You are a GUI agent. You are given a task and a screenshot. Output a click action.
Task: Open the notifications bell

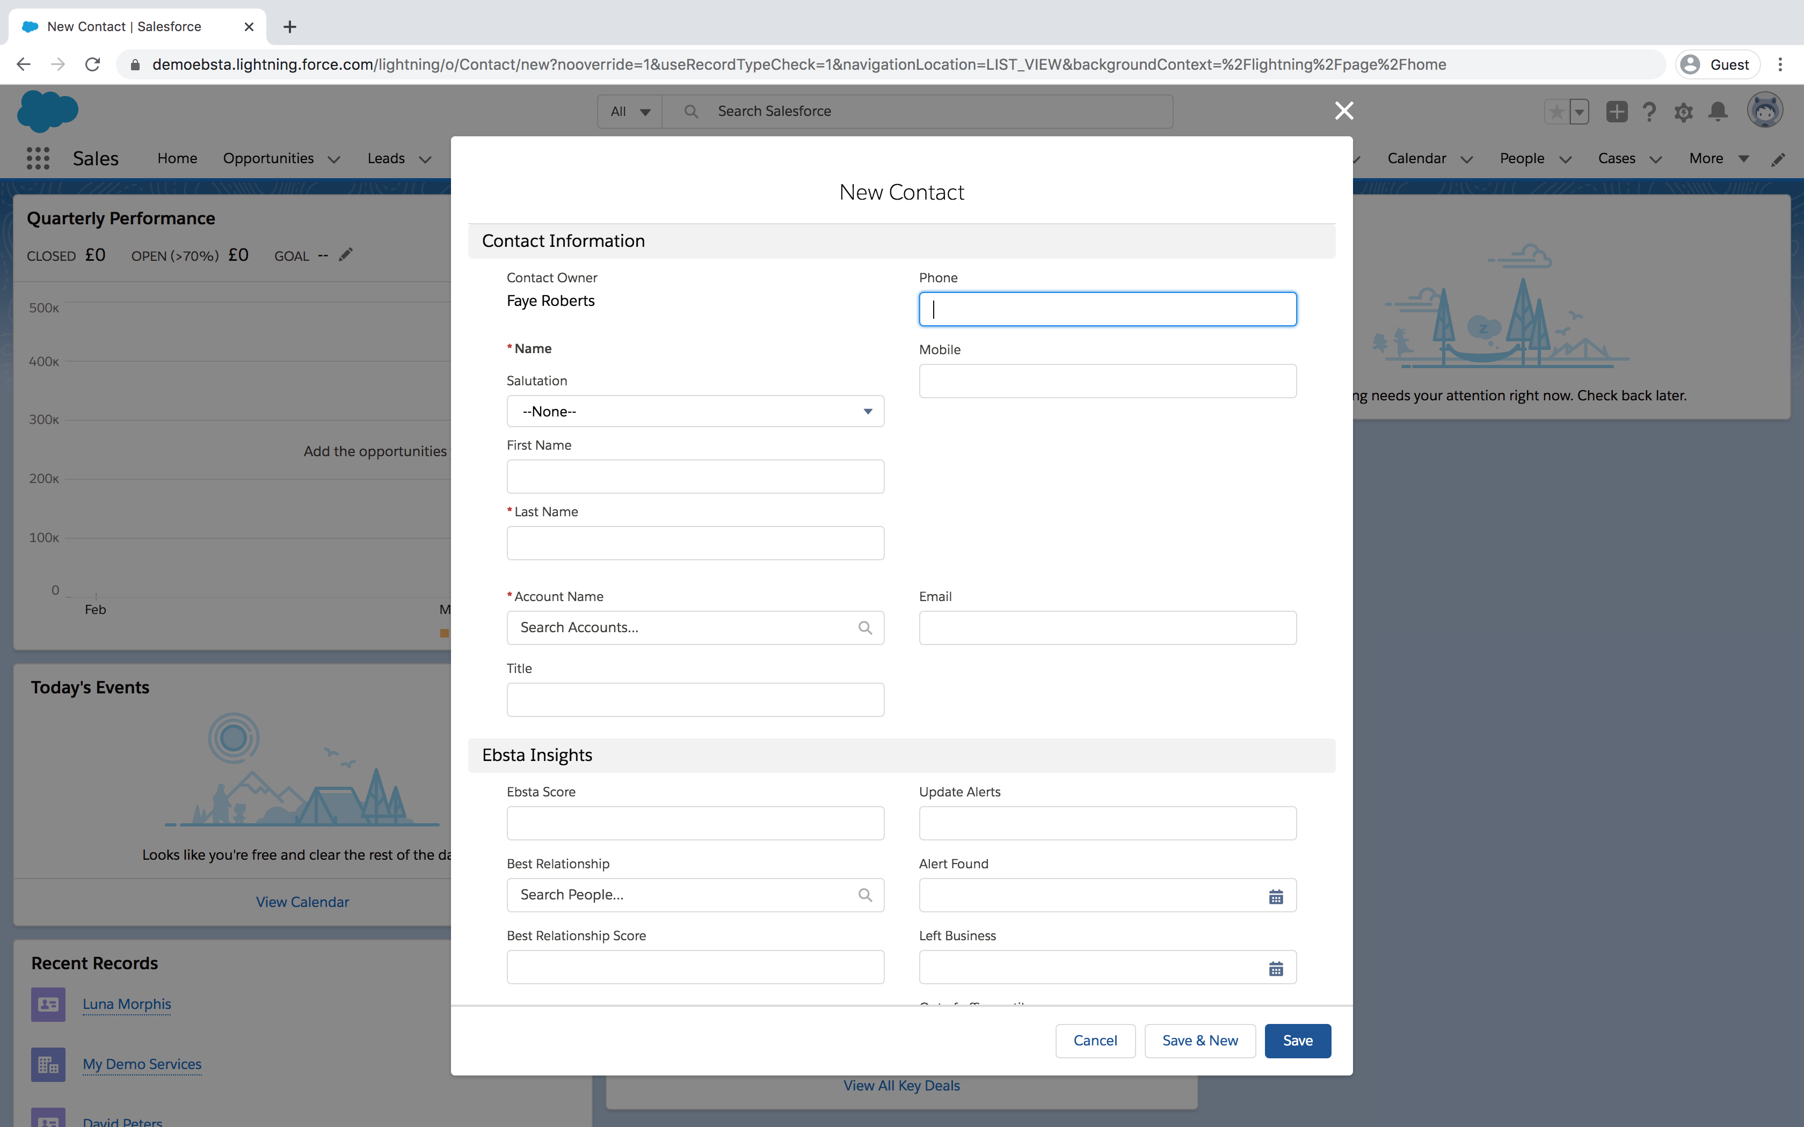[1718, 112]
